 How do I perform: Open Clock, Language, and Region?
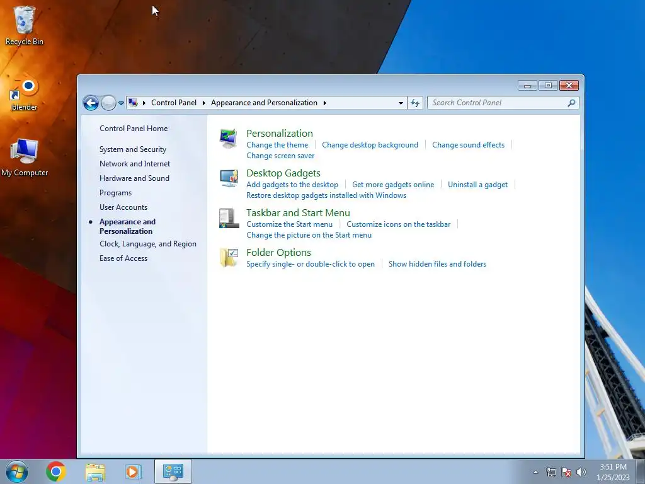pos(147,244)
